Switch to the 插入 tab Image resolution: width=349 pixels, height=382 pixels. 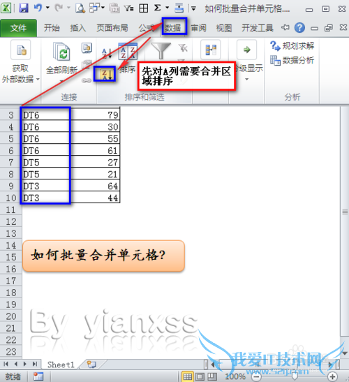coord(78,28)
